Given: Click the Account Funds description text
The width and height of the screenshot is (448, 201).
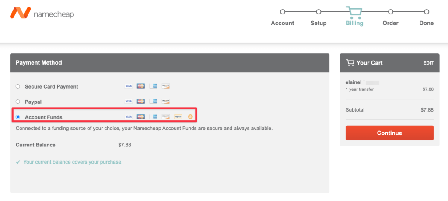Looking at the screenshot, I should 144,128.
